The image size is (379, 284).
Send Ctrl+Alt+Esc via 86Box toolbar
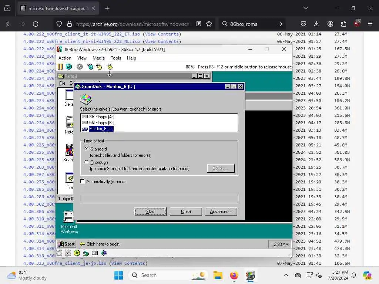tap(99, 67)
